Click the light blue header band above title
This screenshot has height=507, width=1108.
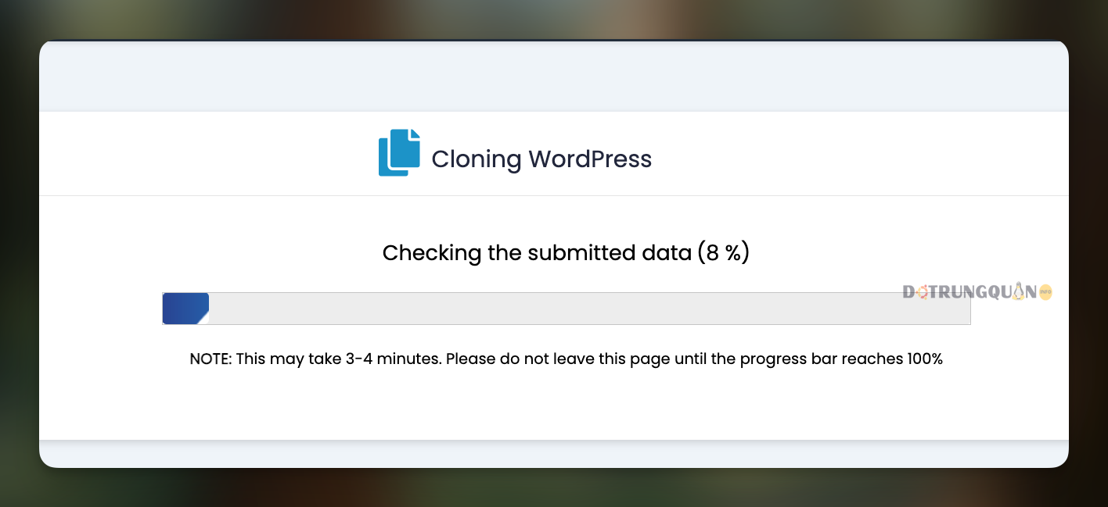pyautogui.click(x=553, y=77)
